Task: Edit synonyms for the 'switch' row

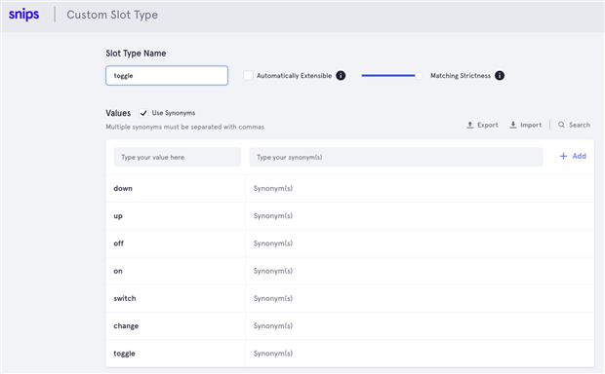Action: (x=273, y=298)
